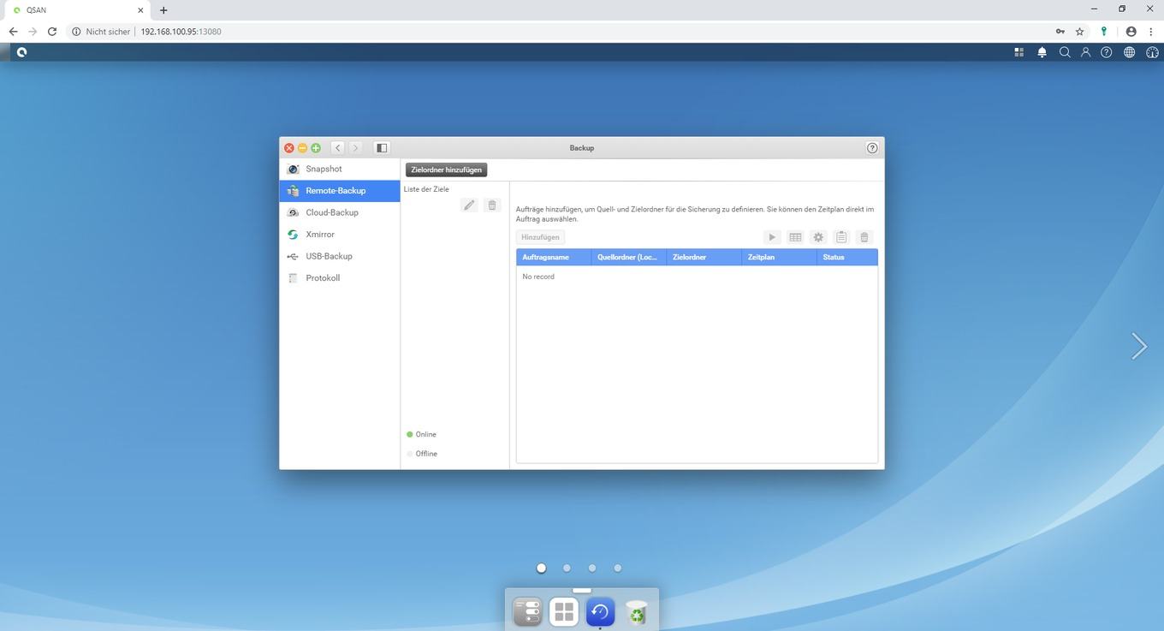The height and width of the screenshot is (631, 1164).
Task: Click the Offline status legend label
Action: coord(426,454)
